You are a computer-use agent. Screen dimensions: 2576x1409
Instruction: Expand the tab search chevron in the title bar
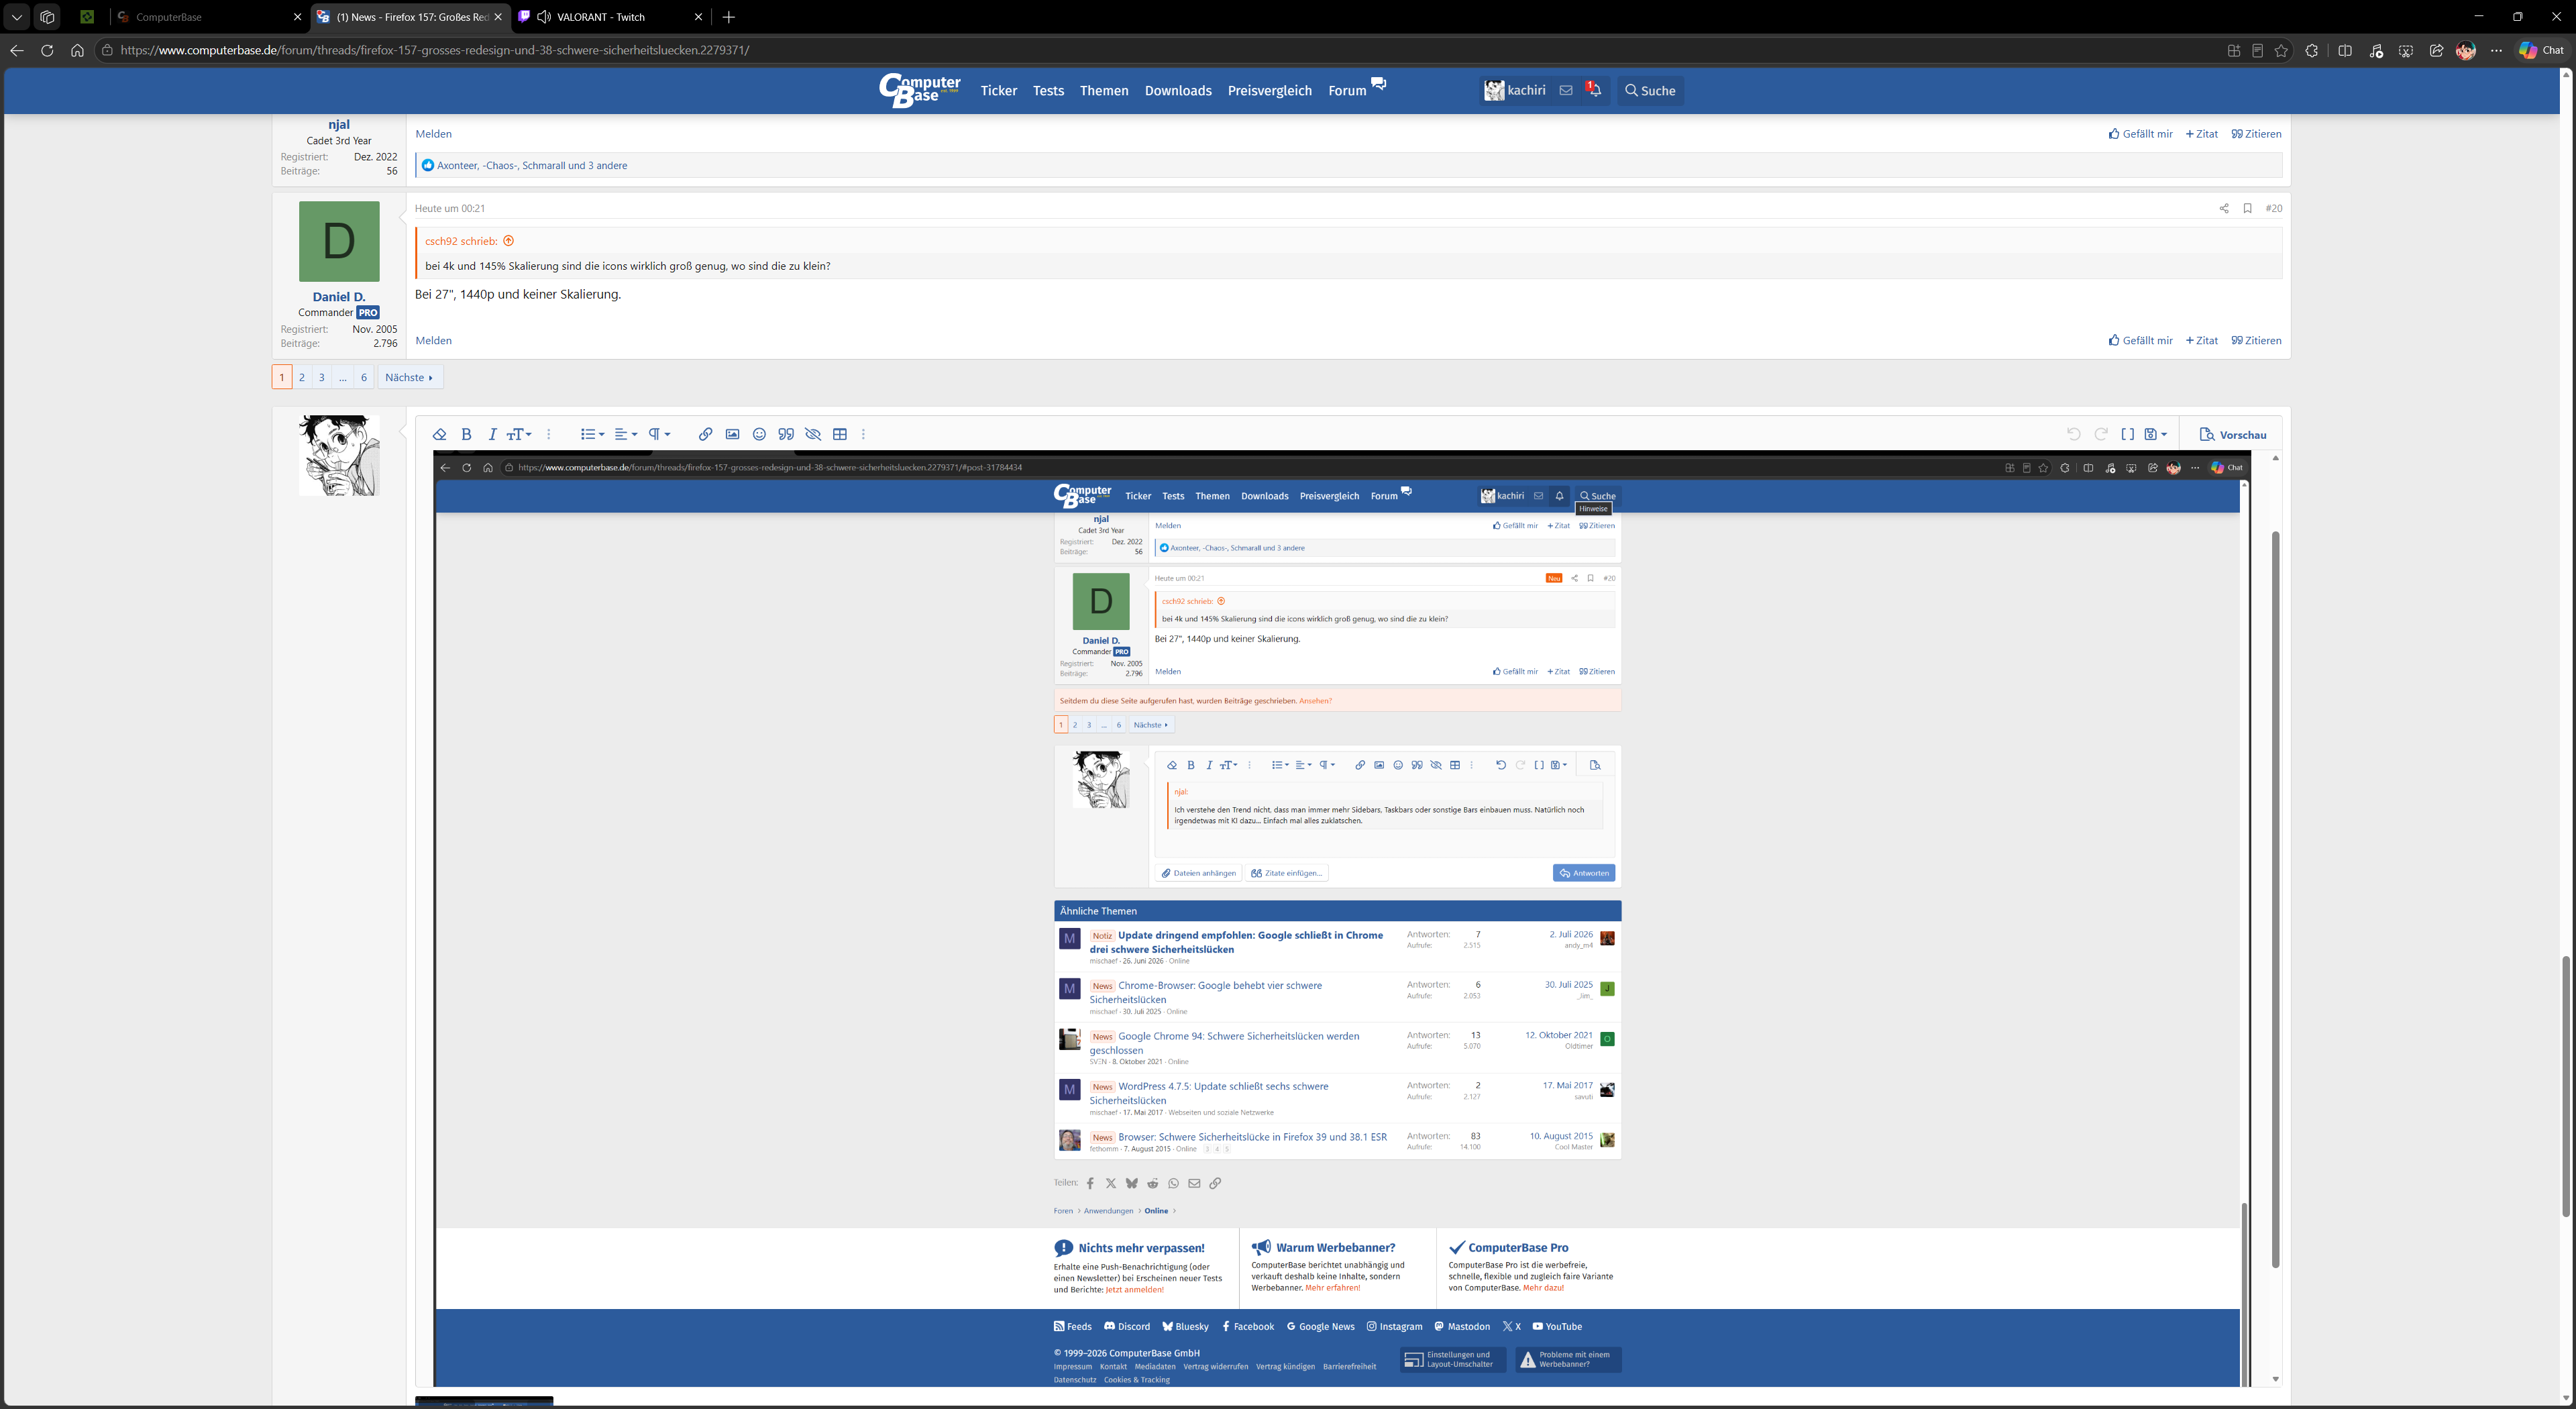point(16,17)
